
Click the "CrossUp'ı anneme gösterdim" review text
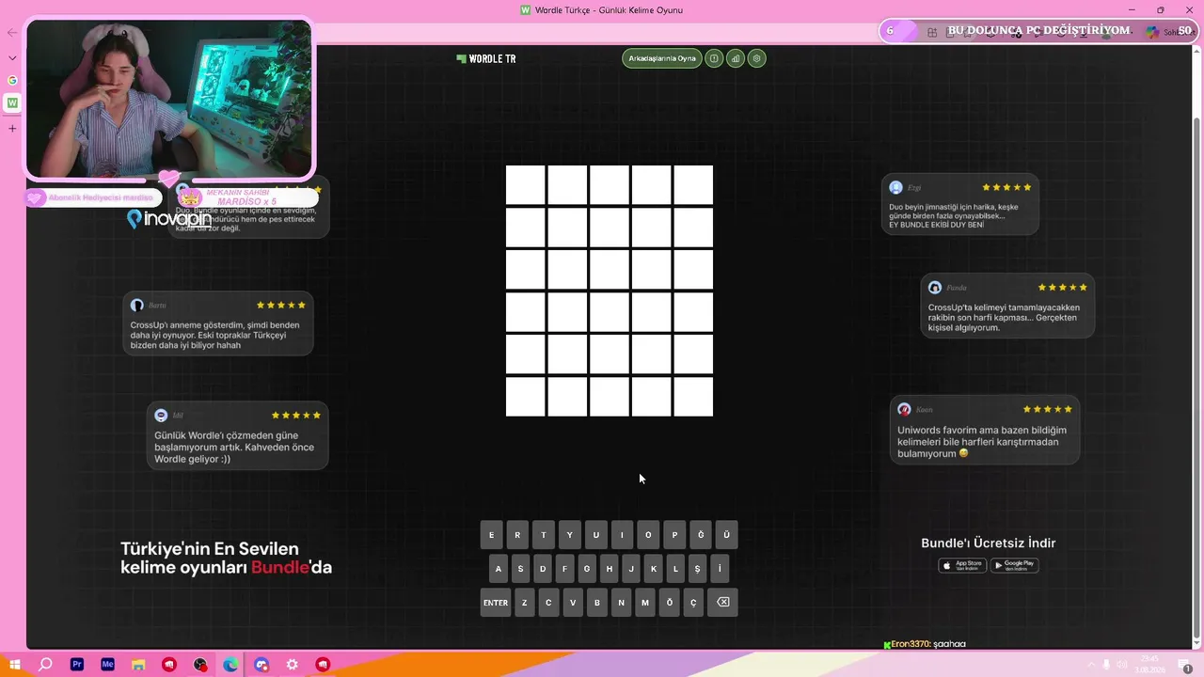(x=215, y=335)
